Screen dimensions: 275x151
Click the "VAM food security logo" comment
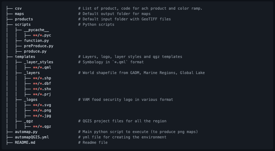(126, 100)
